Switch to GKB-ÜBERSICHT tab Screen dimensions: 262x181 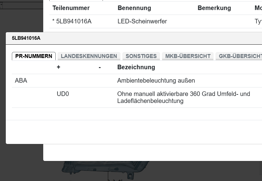tap(240, 56)
